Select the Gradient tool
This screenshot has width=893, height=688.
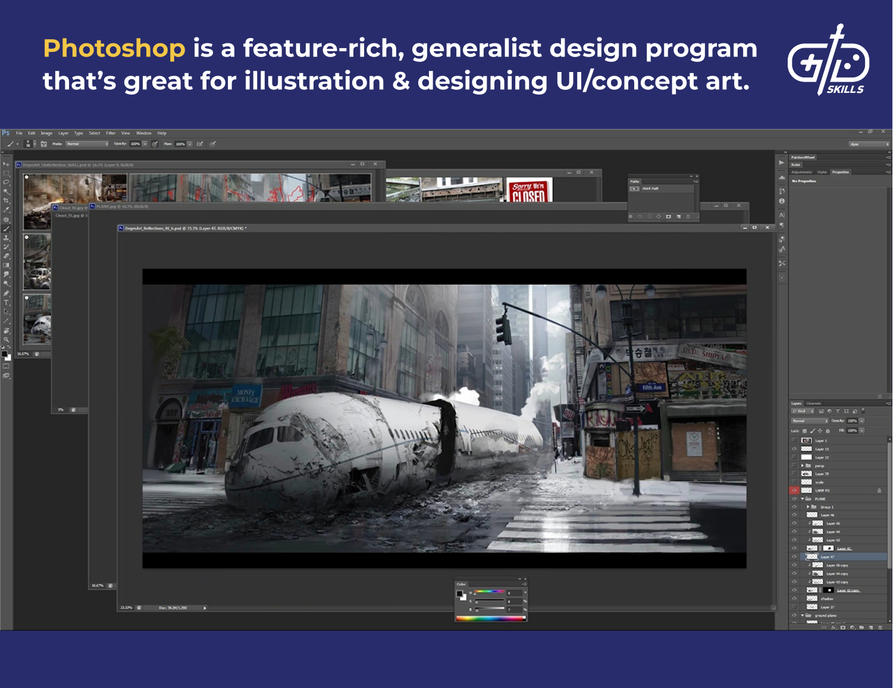pos(6,265)
